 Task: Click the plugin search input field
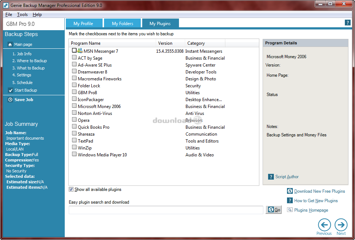(x=166, y=210)
